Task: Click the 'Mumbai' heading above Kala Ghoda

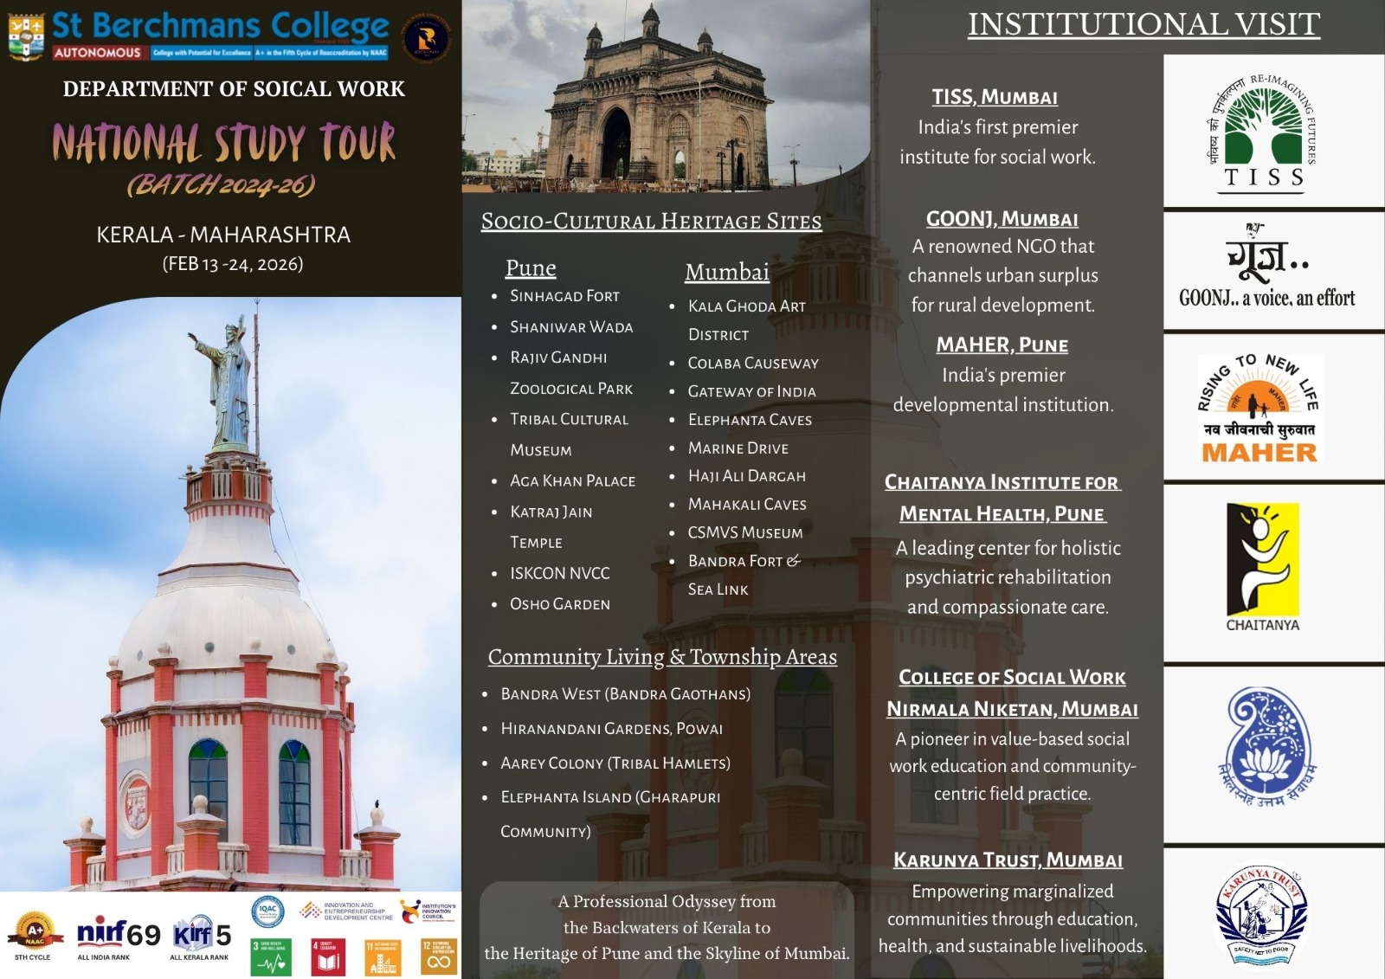Action: (x=727, y=272)
